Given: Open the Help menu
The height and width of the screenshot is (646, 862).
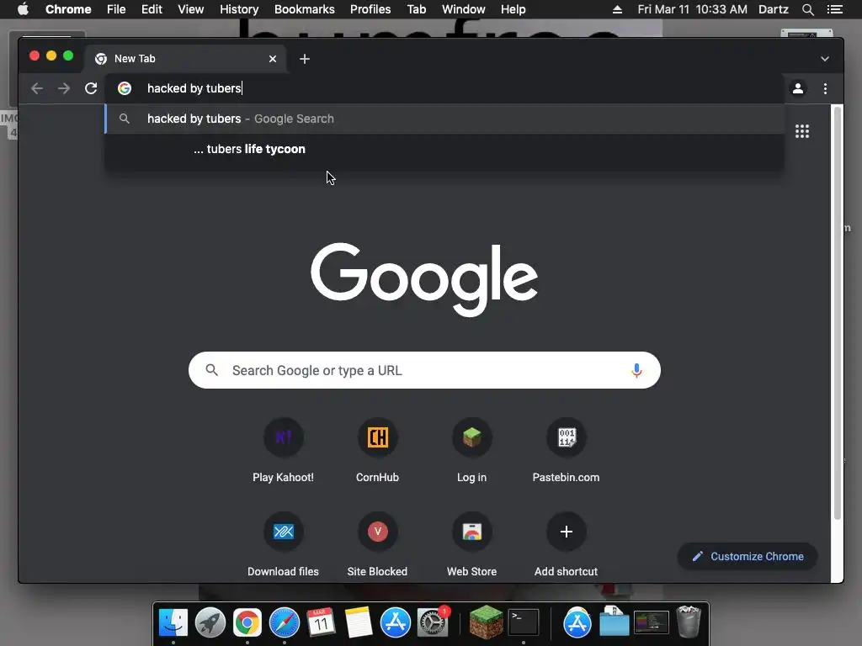Looking at the screenshot, I should coord(513,9).
